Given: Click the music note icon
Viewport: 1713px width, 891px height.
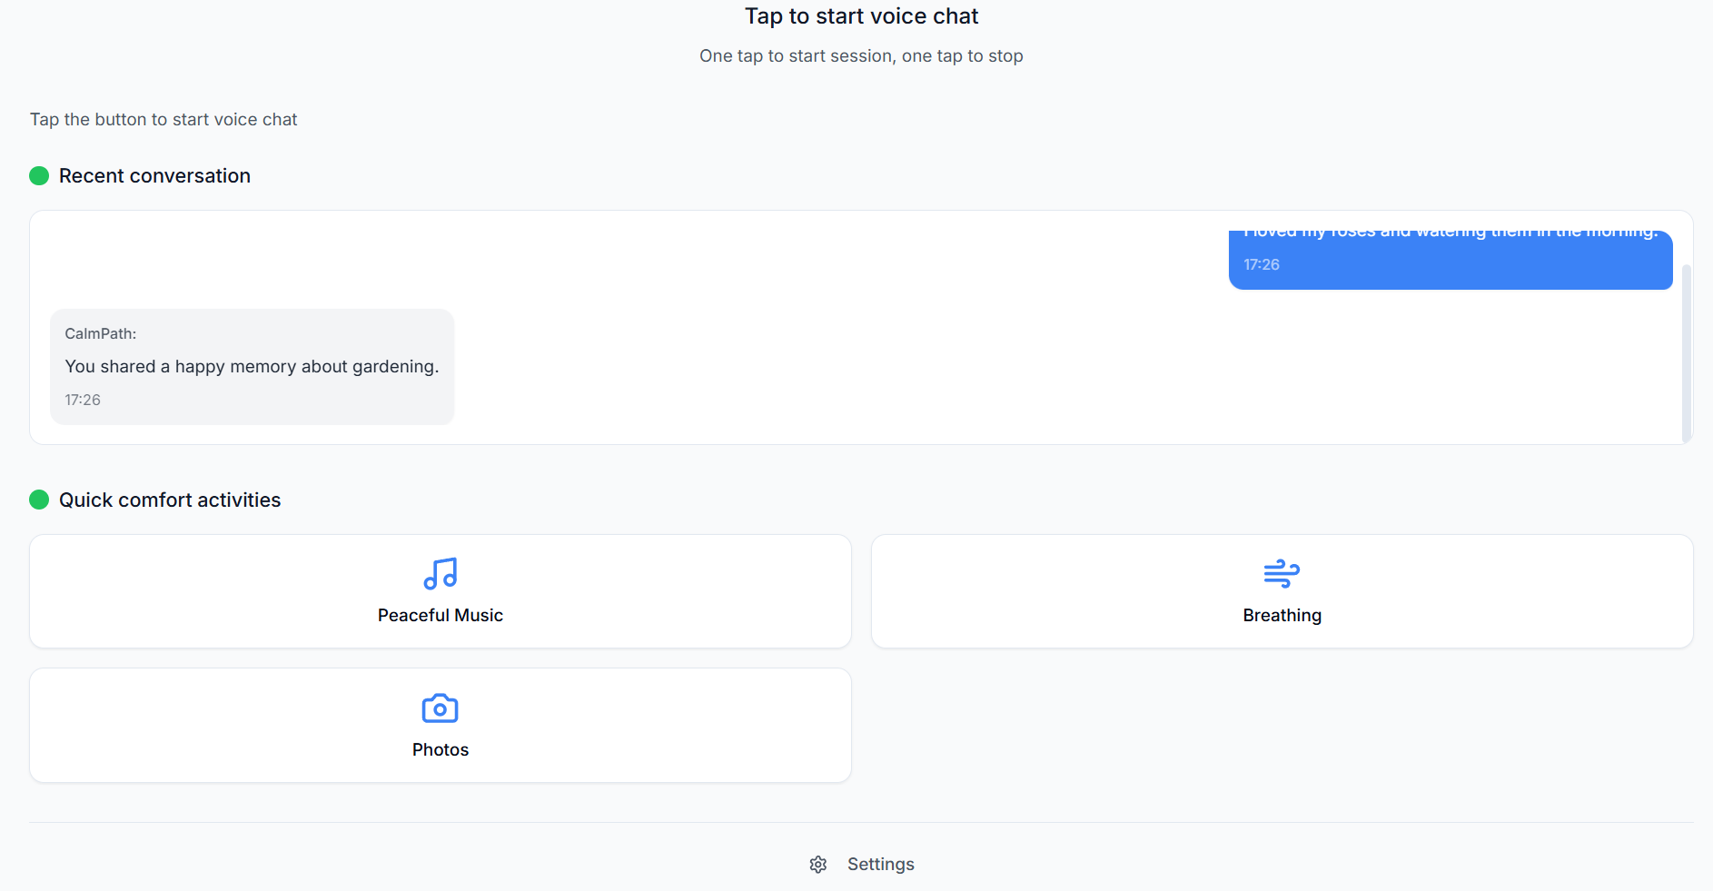Looking at the screenshot, I should (x=441, y=574).
